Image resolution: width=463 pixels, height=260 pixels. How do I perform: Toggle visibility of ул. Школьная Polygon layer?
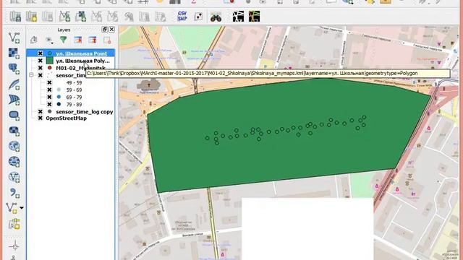pyautogui.click(x=41, y=61)
